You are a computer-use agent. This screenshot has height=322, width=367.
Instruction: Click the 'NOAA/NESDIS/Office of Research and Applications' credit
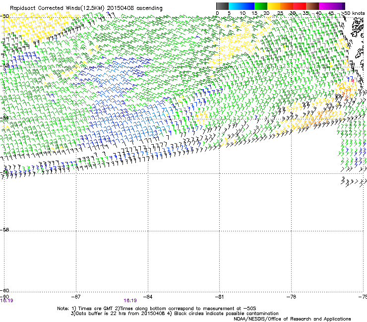click(292, 319)
